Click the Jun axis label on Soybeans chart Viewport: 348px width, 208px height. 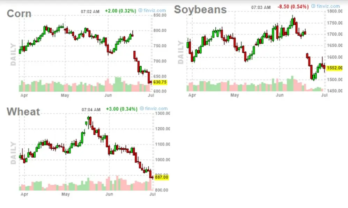tap(280, 95)
